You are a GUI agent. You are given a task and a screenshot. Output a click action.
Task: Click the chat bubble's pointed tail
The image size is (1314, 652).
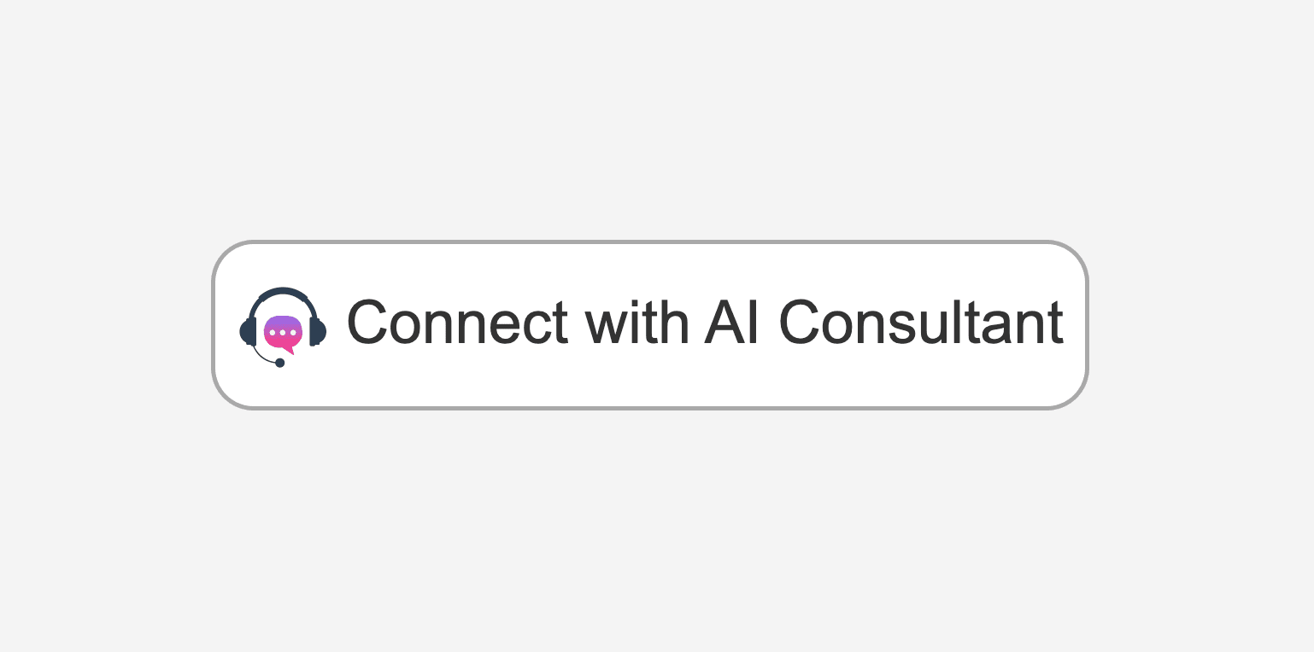point(290,349)
